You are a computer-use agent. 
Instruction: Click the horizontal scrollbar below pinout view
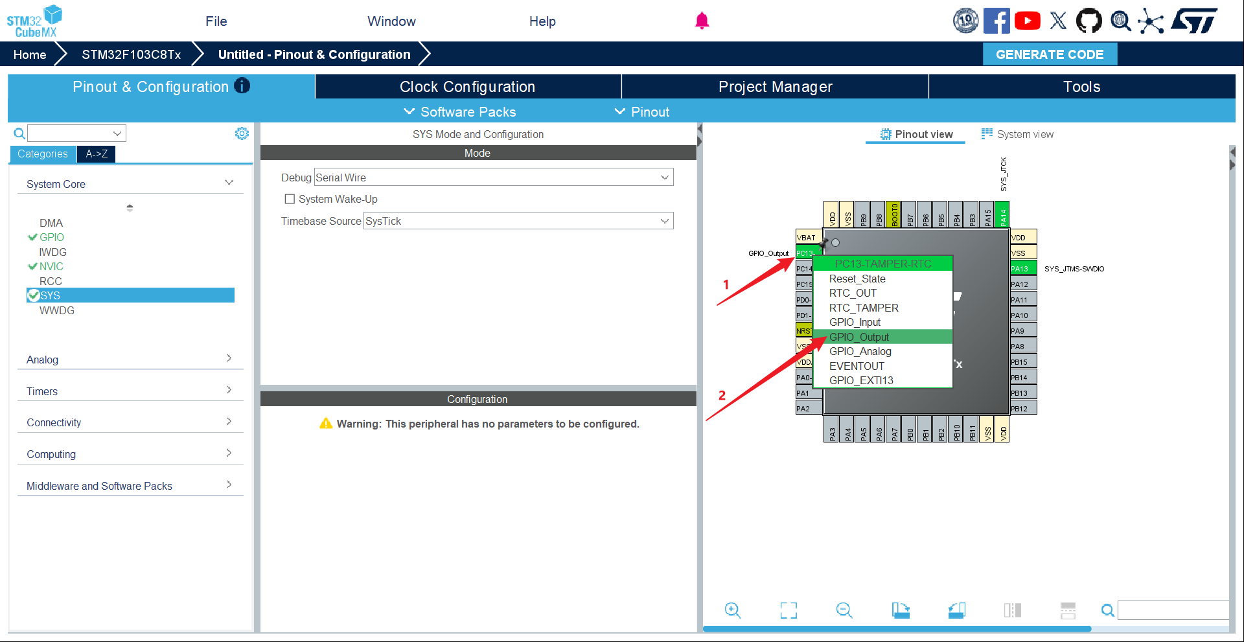[x=897, y=629]
